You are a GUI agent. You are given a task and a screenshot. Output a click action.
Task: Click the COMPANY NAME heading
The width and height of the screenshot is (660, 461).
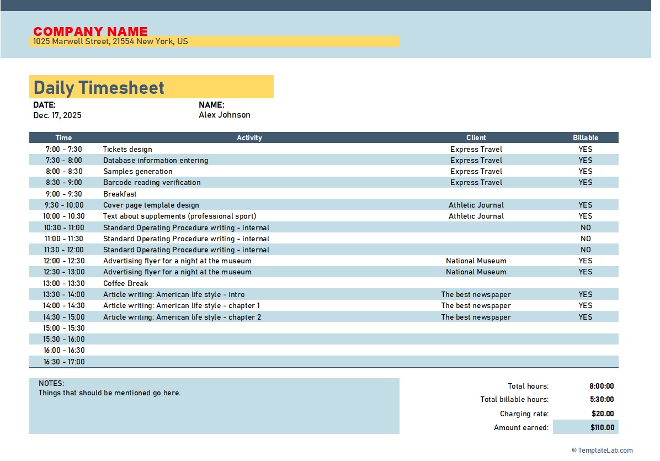91,31
